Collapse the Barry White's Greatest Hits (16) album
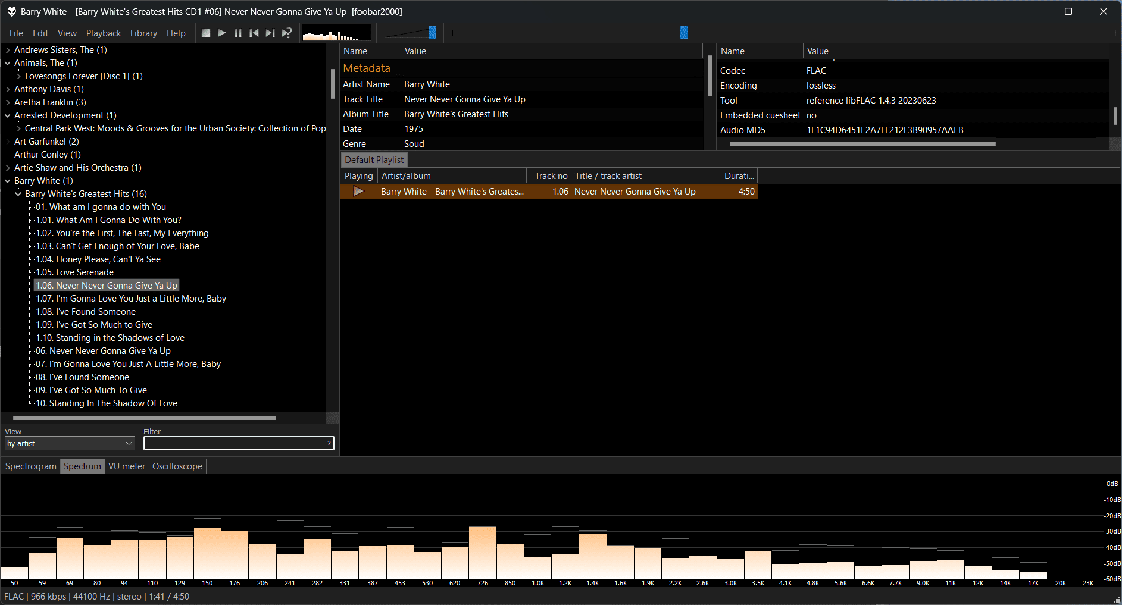 click(x=18, y=194)
